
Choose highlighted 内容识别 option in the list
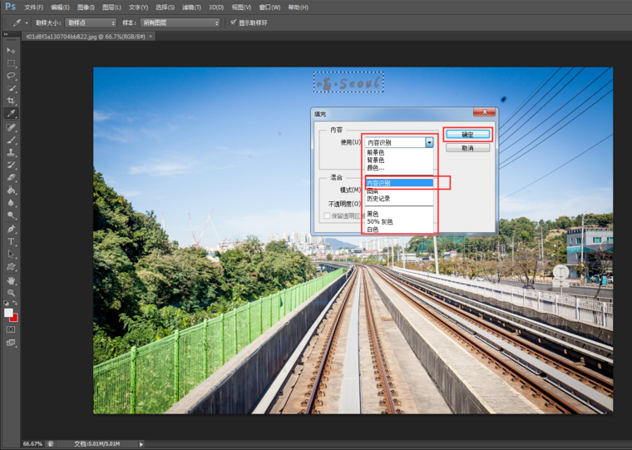[399, 183]
